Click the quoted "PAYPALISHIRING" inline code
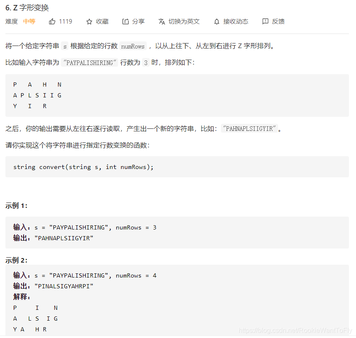This screenshot has width=356, height=338. coord(90,63)
